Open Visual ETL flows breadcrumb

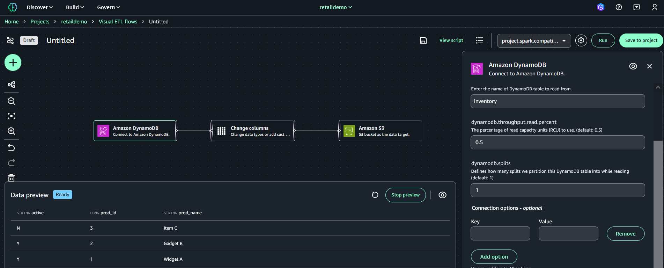118,22
